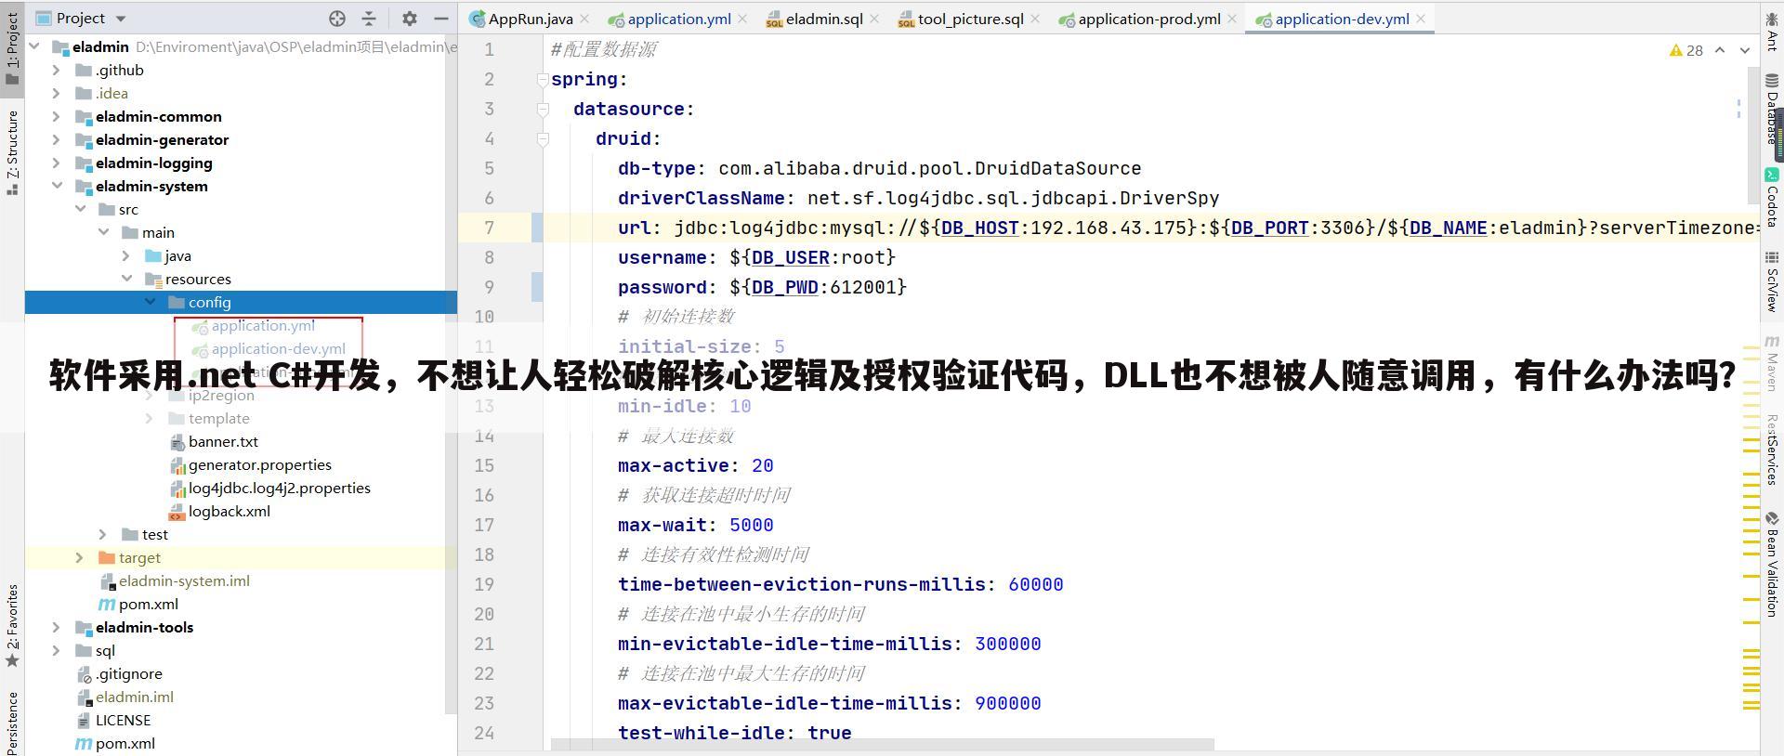This screenshot has height=756, width=1784.
Task: Expand the .idea folder
Action: pos(57,93)
